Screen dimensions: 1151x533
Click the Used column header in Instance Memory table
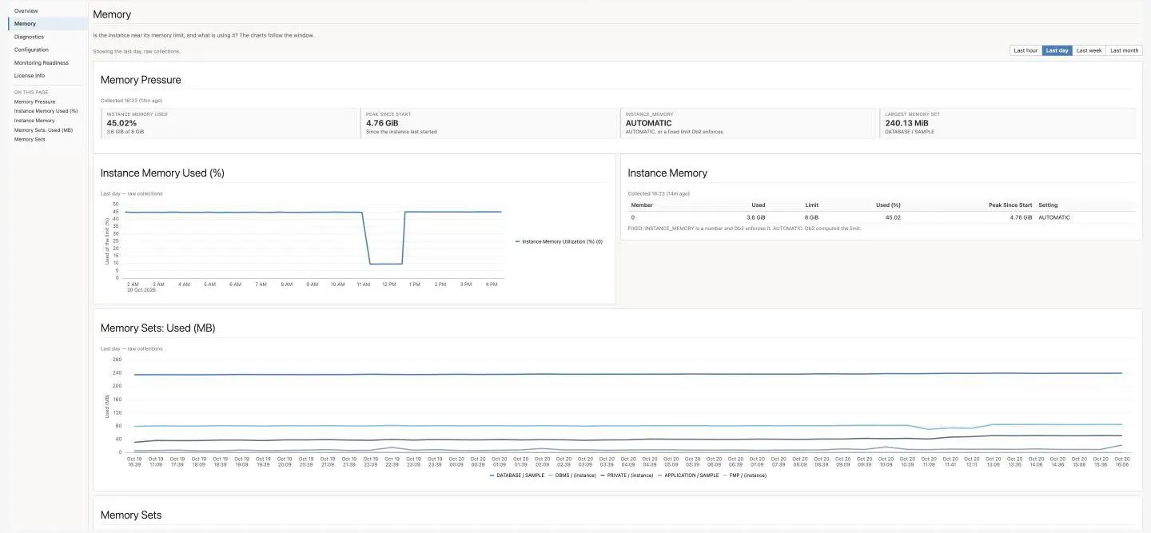758,205
